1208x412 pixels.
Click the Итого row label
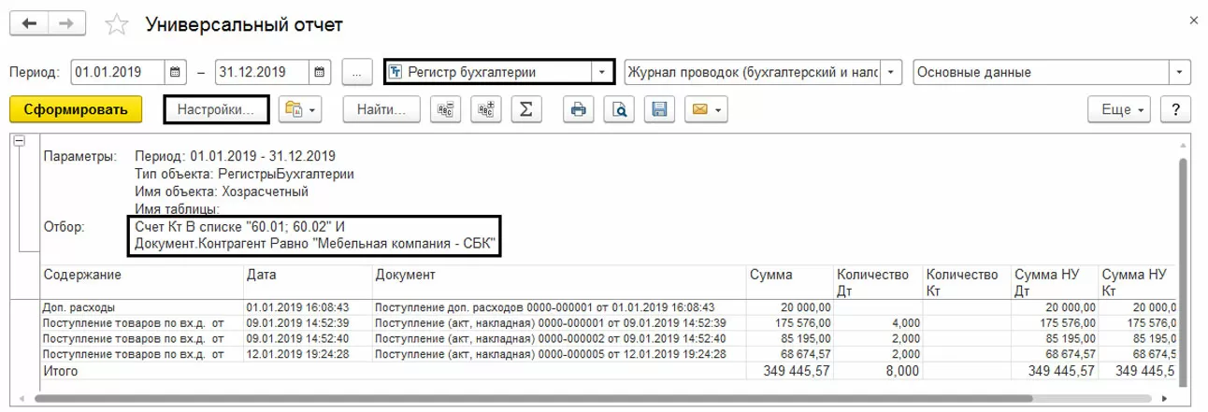tap(60, 371)
